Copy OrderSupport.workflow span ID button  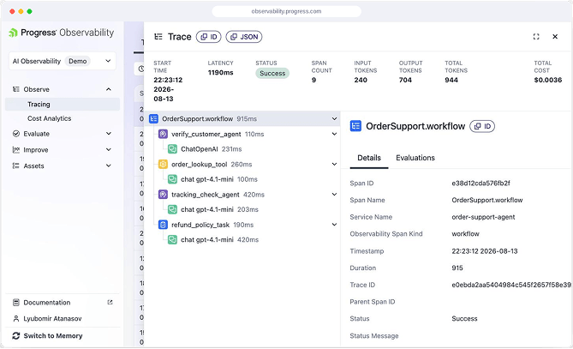pyautogui.click(x=482, y=126)
